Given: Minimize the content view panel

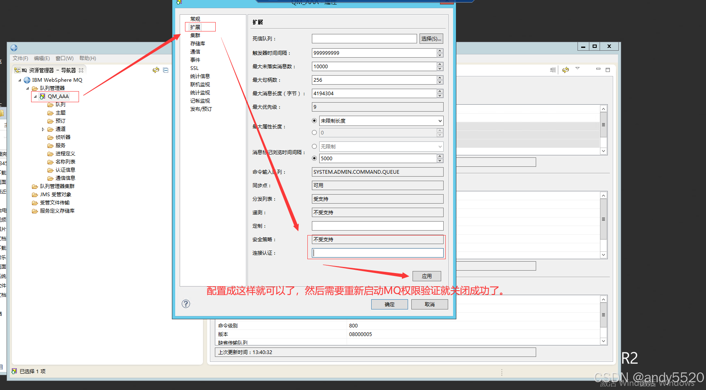Looking at the screenshot, I should [x=598, y=69].
